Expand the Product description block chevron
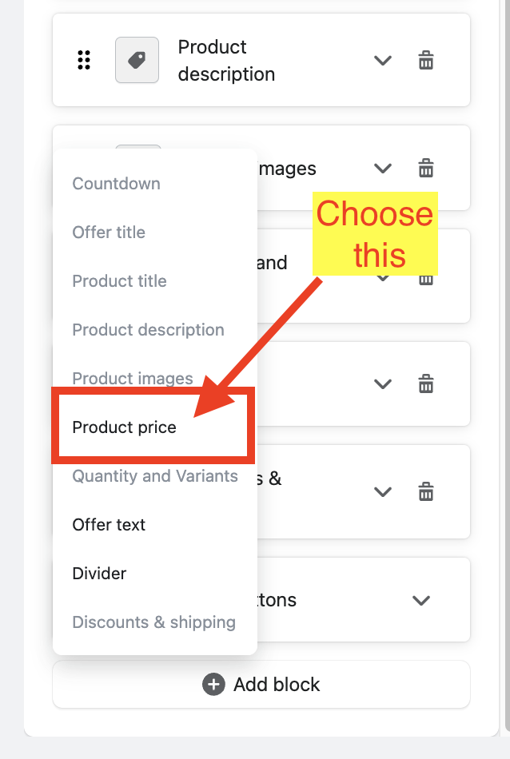This screenshot has height=759, width=510. 383,60
